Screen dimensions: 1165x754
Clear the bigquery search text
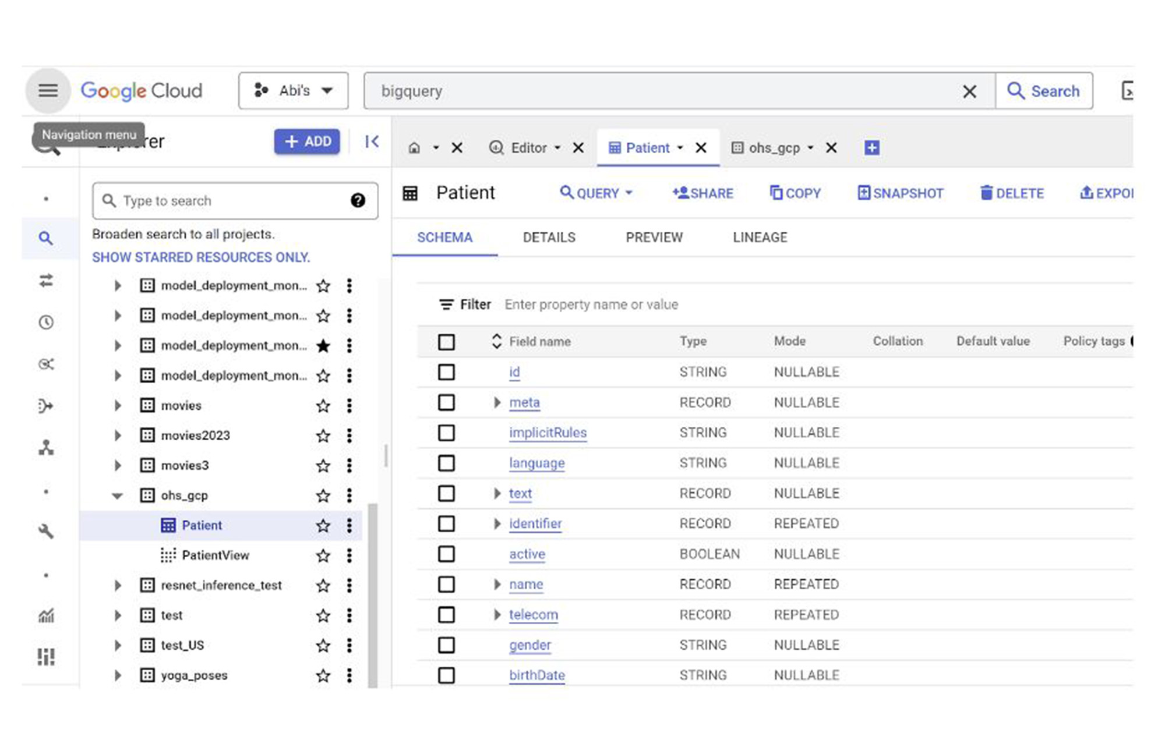(x=969, y=91)
